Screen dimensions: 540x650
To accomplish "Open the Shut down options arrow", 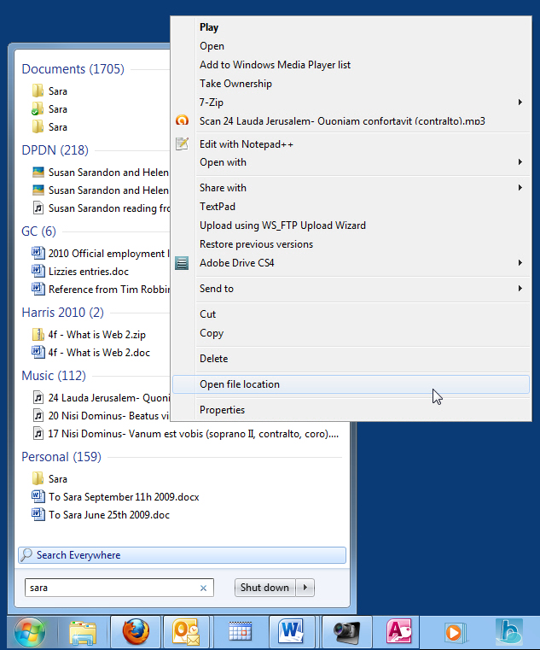I will 305,588.
